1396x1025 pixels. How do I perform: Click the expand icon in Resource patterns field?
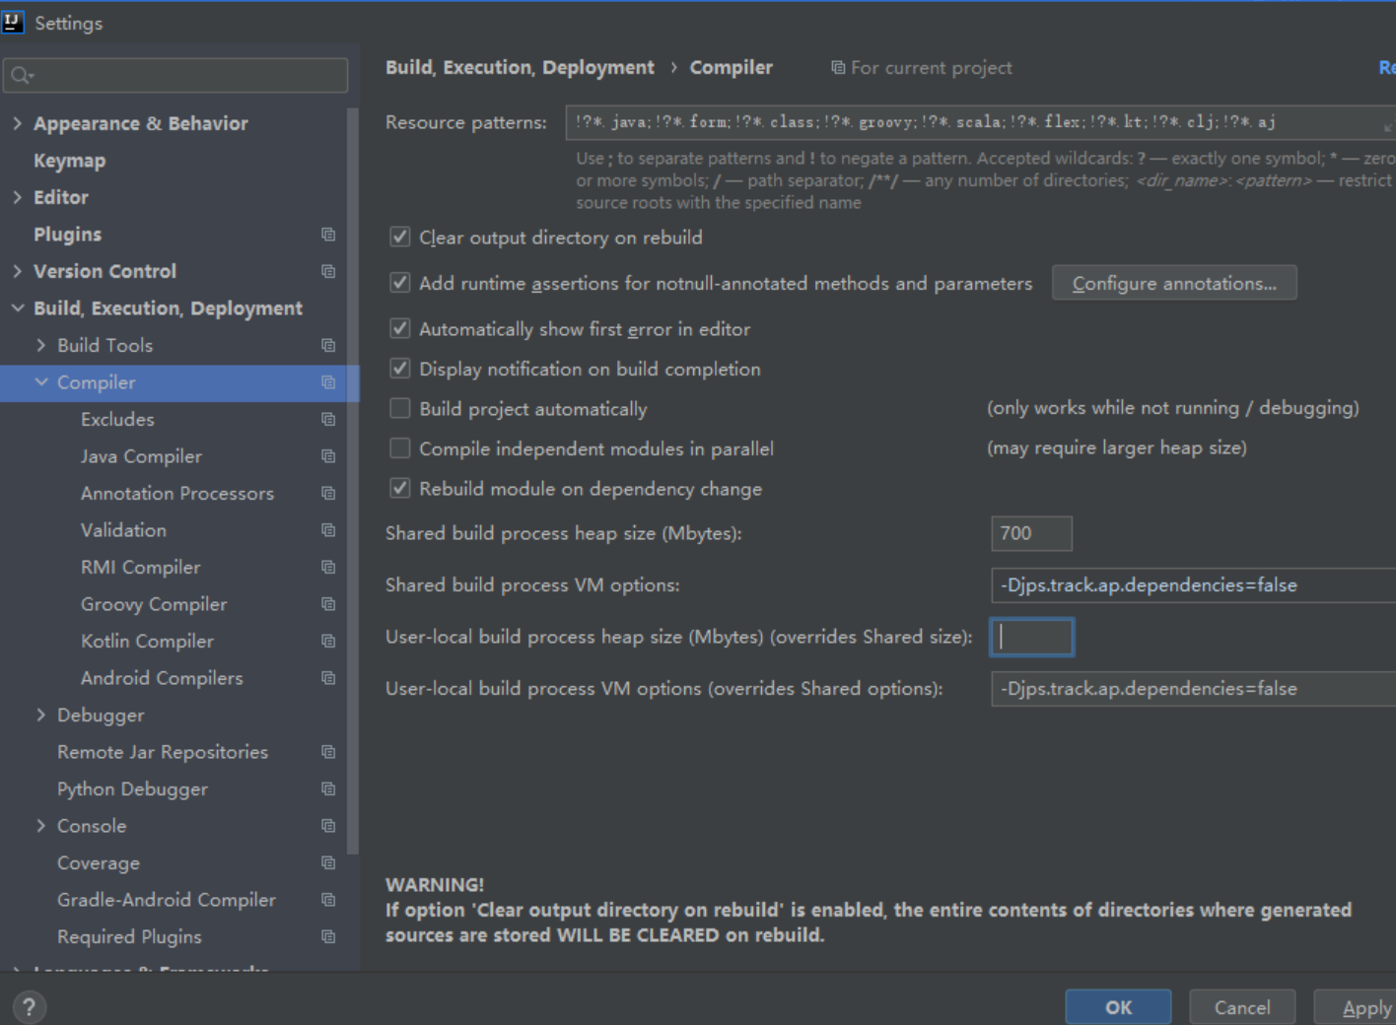[1388, 126]
